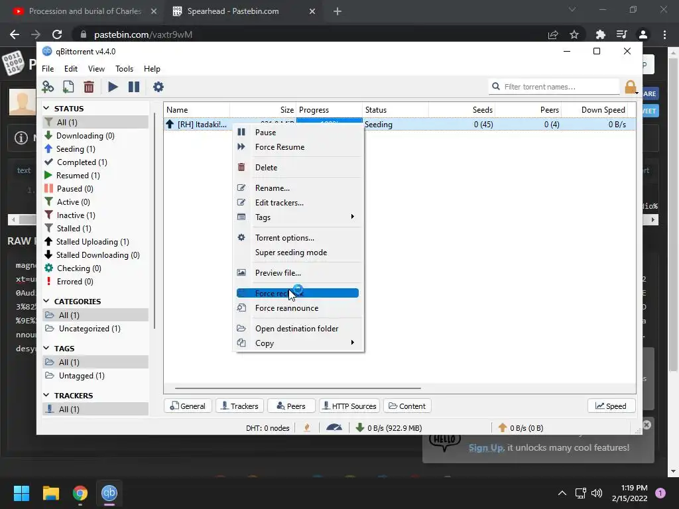The image size is (679, 509).
Task: Open the Help menu
Action: click(152, 69)
